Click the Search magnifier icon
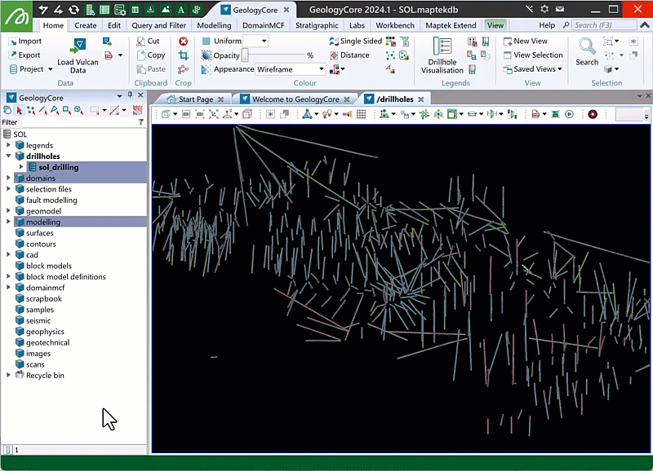653x471 pixels. [x=586, y=47]
